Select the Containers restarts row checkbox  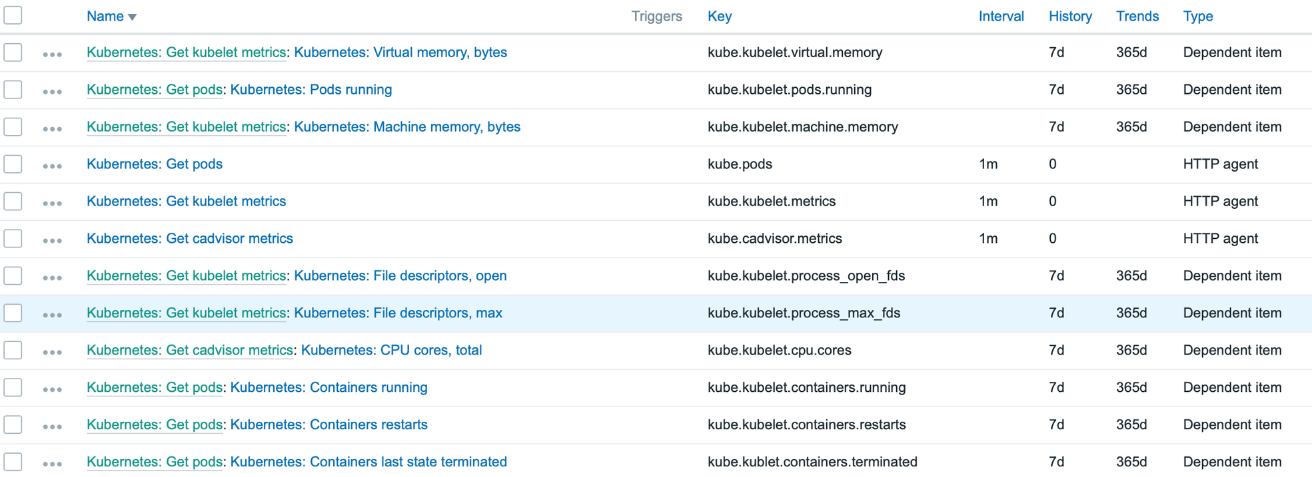[x=13, y=425]
